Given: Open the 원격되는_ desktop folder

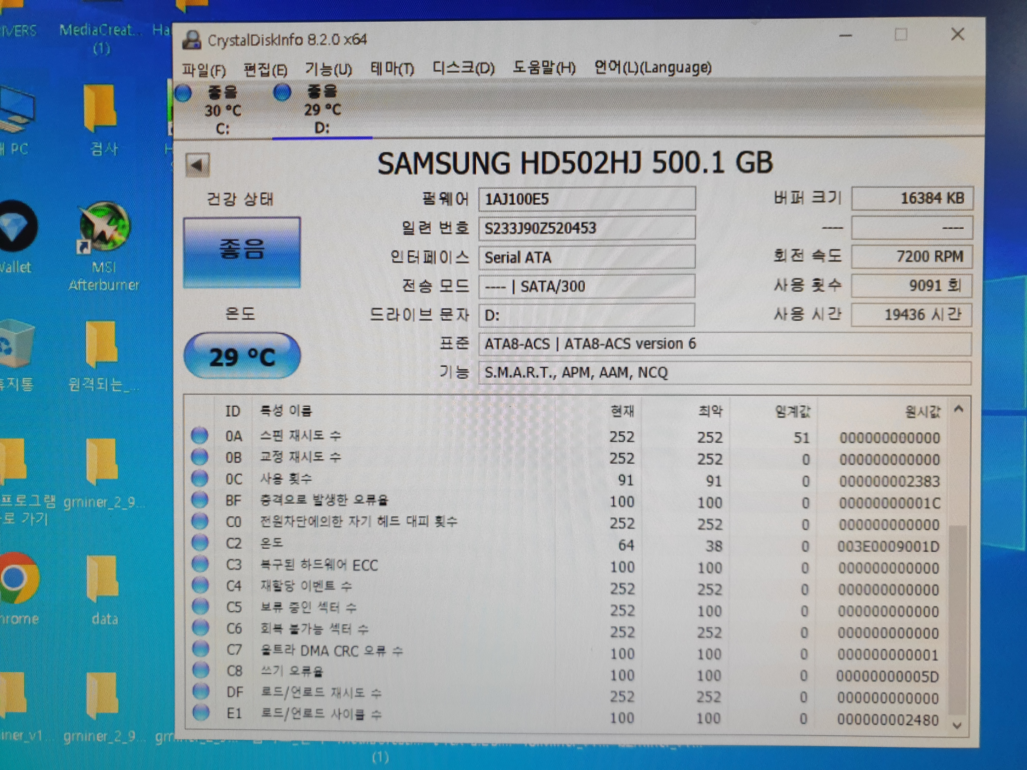Looking at the screenshot, I should click(x=103, y=356).
